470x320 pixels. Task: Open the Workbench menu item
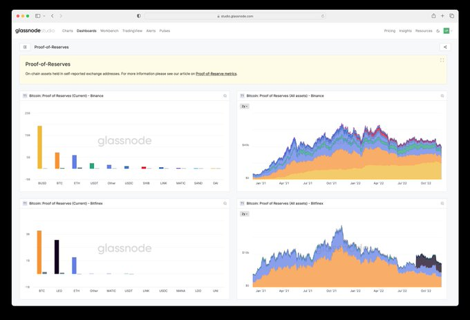coord(109,31)
